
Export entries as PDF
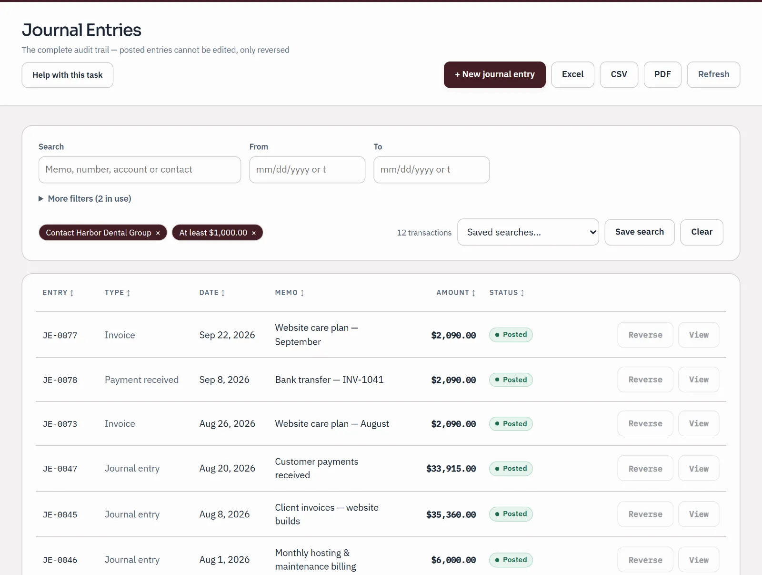click(662, 74)
